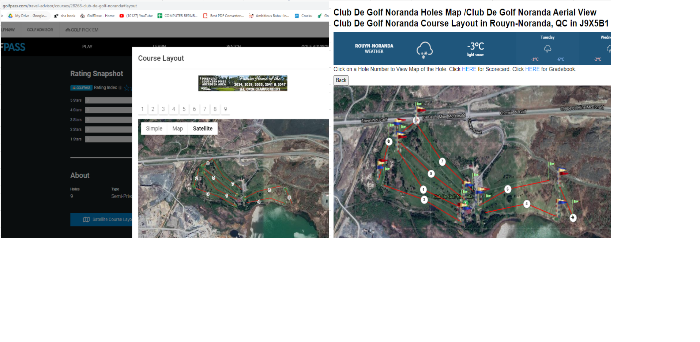700x342 pixels.
Task: Click the Back button
Action: tap(341, 80)
